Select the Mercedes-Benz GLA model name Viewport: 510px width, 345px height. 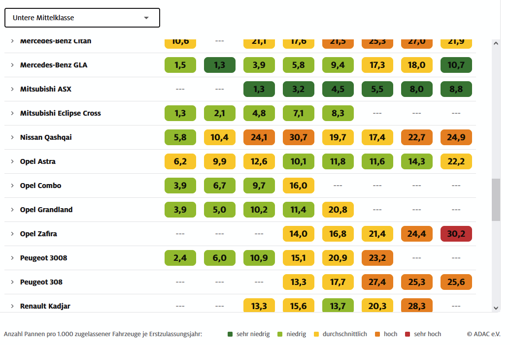pyautogui.click(x=54, y=65)
